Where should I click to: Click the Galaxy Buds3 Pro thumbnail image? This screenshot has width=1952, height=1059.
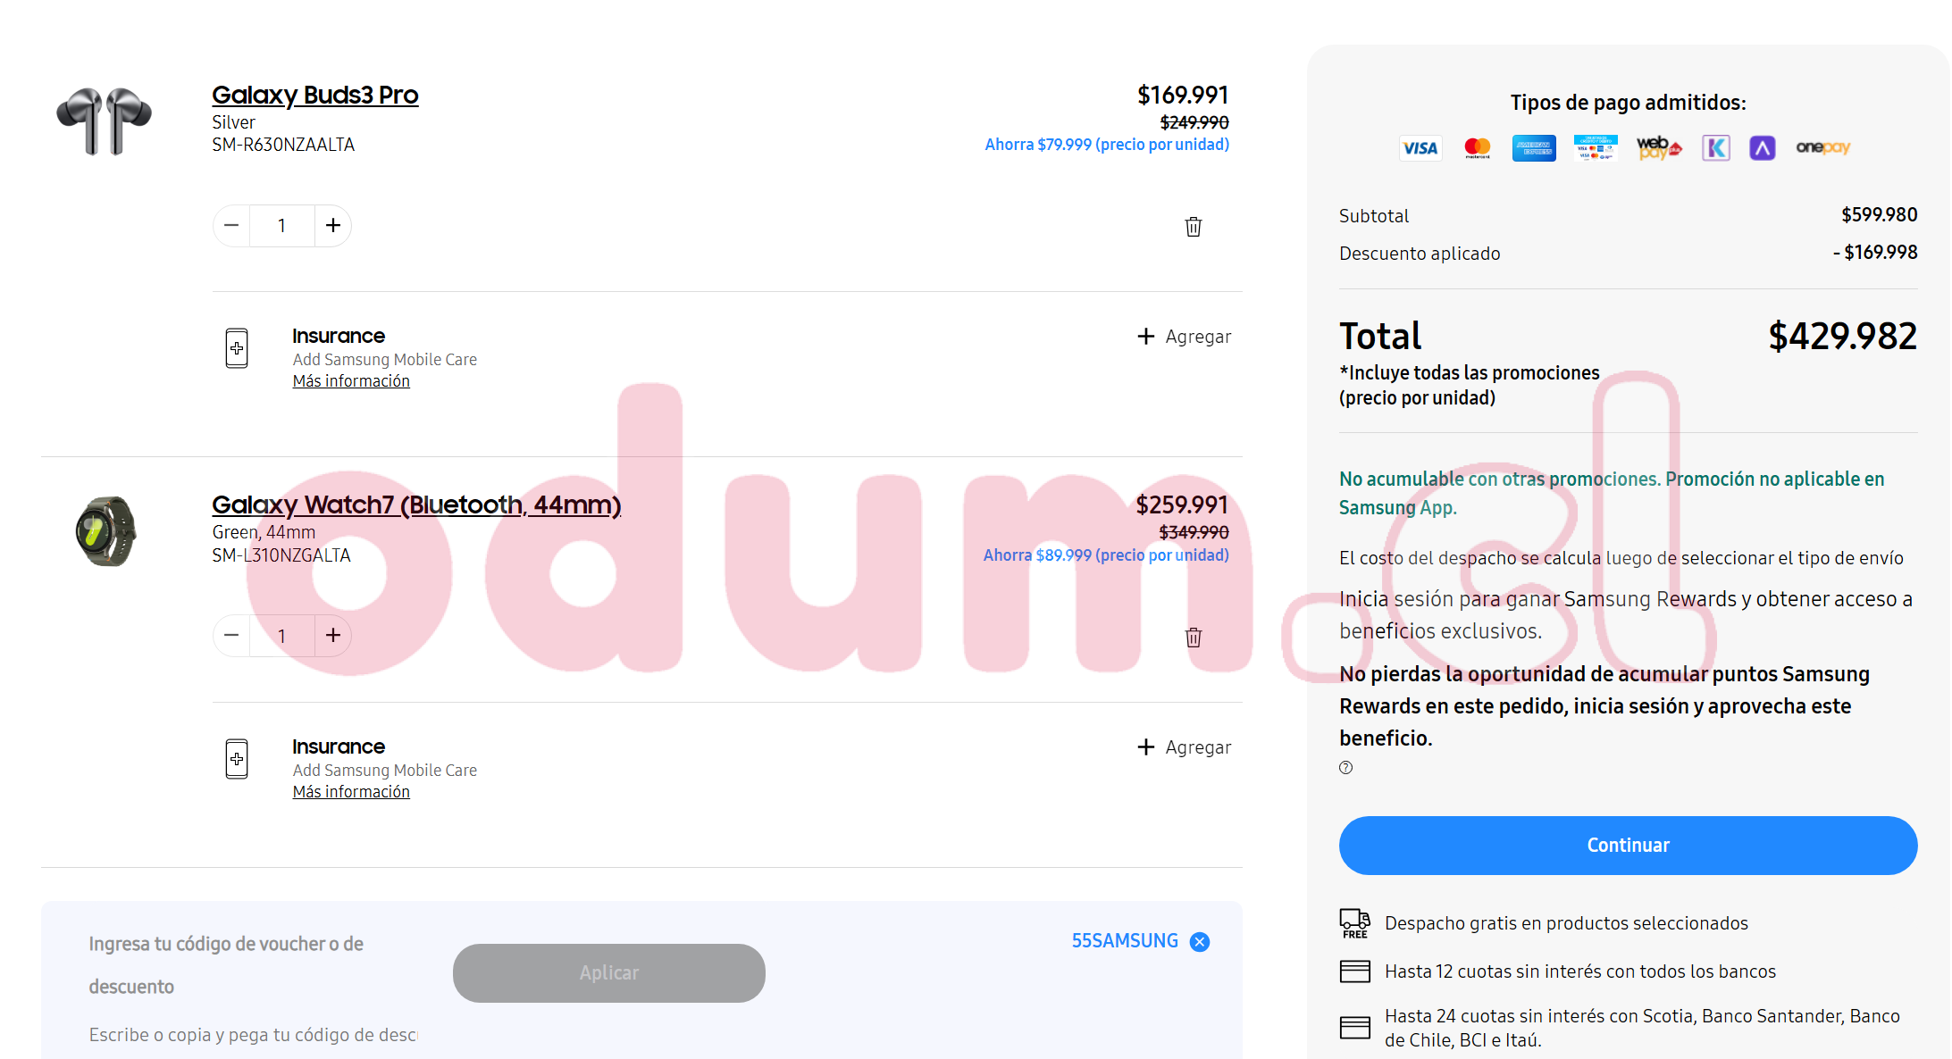(105, 121)
